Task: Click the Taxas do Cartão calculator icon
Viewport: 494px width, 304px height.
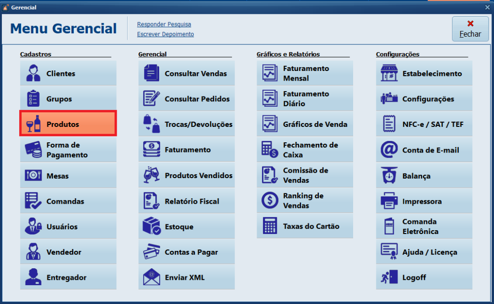Action: pos(270,226)
